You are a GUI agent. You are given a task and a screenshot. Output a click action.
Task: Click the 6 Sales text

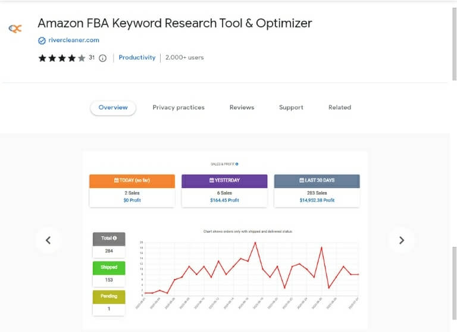[x=224, y=193]
